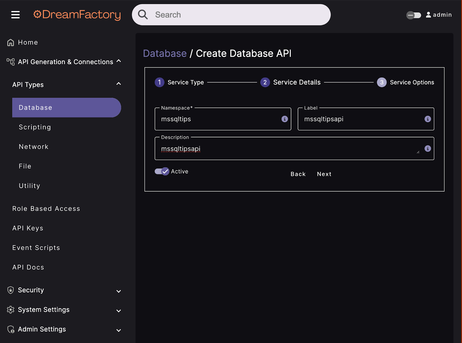This screenshot has height=343, width=462.
Task: Click the Back button
Action: pyautogui.click(x=298, y=174)
